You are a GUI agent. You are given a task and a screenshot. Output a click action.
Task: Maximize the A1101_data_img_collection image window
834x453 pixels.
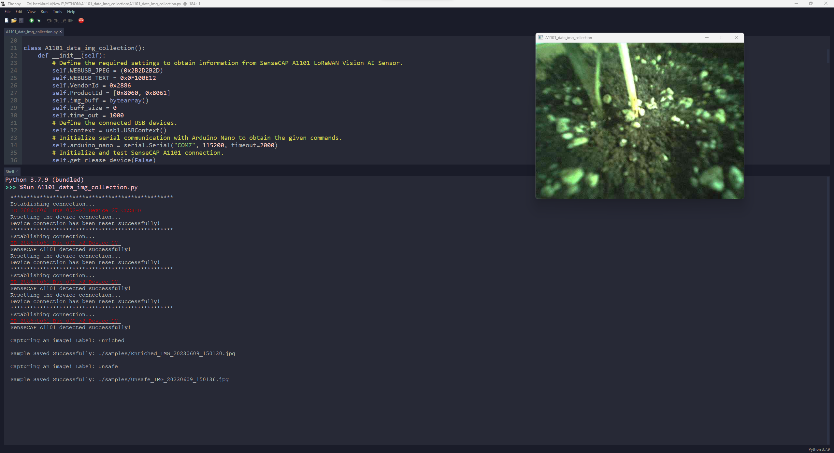(721, 37)
